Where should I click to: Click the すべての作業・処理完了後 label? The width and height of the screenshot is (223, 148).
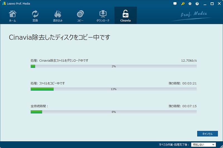174,145
